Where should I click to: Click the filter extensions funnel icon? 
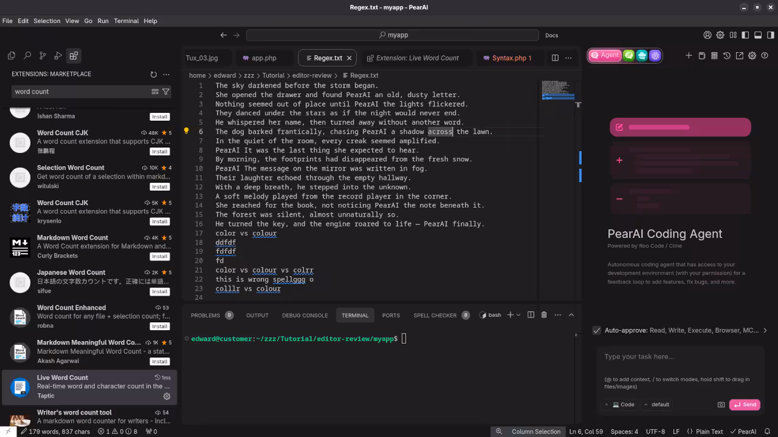[x=166, y=92]
